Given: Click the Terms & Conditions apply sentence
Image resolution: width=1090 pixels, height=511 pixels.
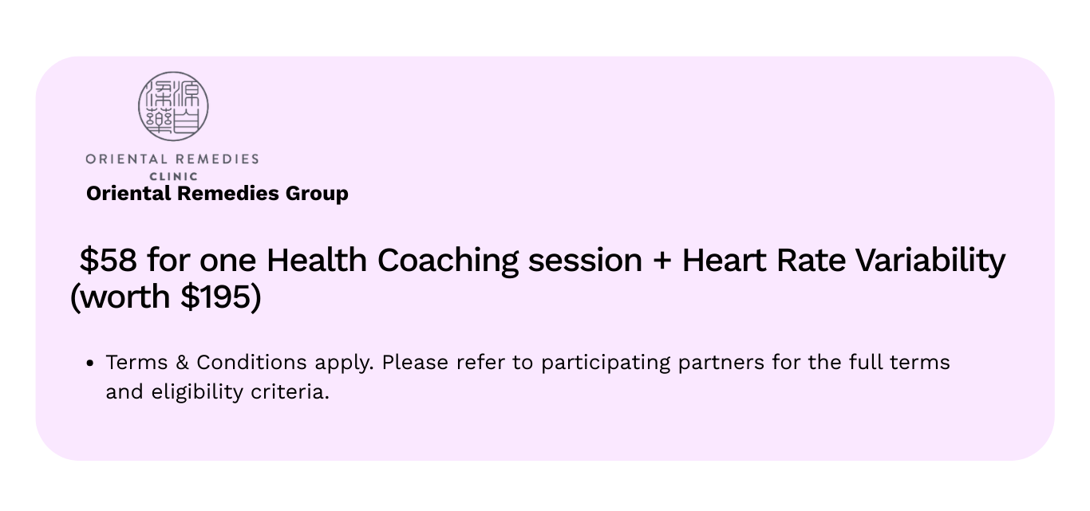Looking at the screenshot, I should [239, 363].
